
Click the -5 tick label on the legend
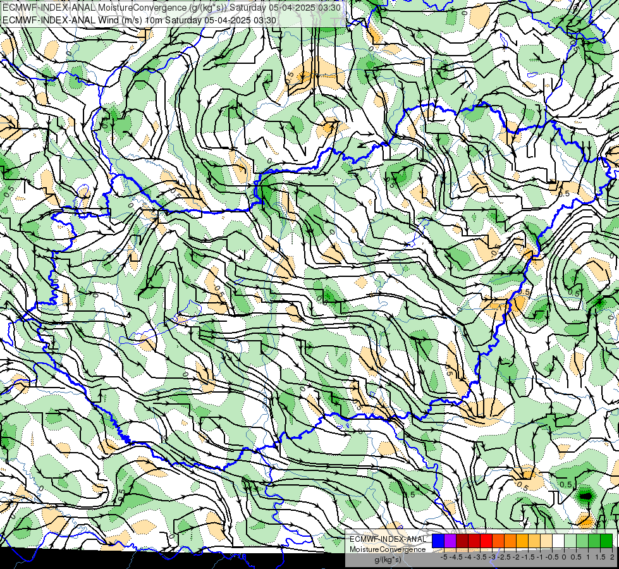(444, 557)
